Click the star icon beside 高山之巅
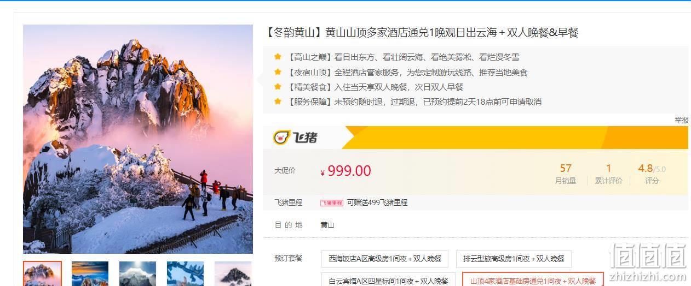691x286 pixels. 278,57
